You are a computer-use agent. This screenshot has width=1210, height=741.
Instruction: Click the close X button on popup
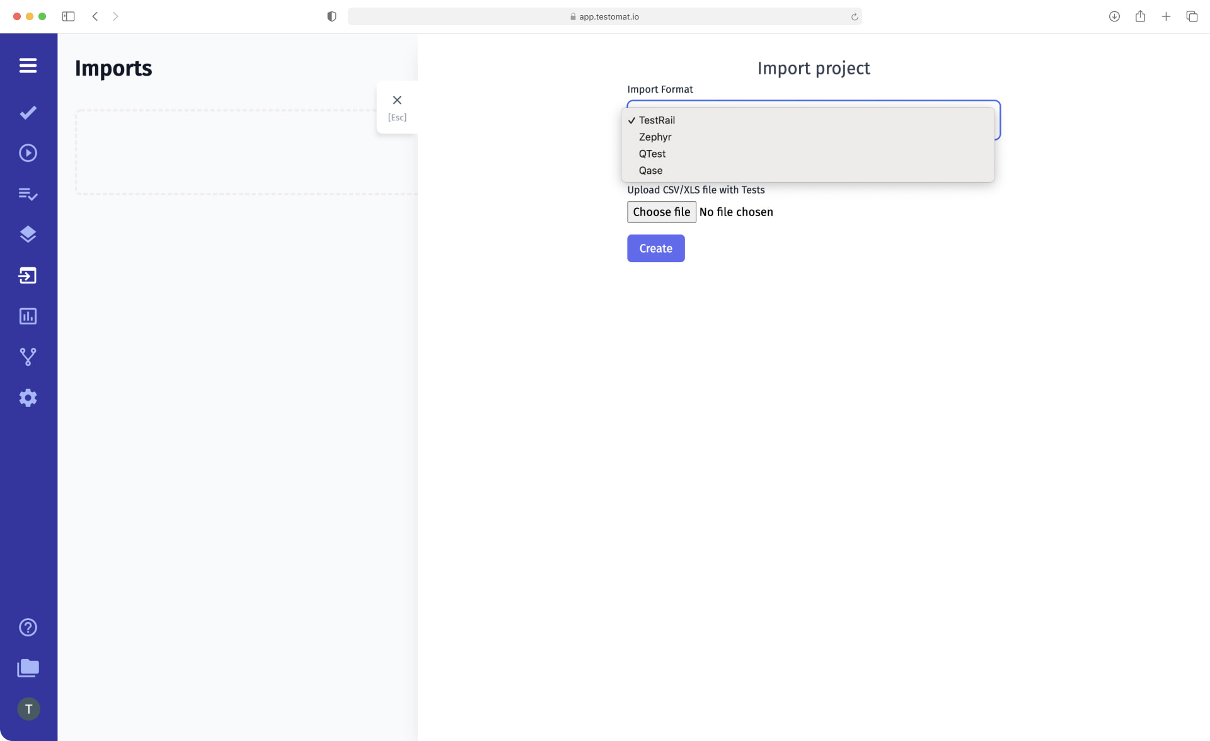pyautogui.click(x=396, y=100)
